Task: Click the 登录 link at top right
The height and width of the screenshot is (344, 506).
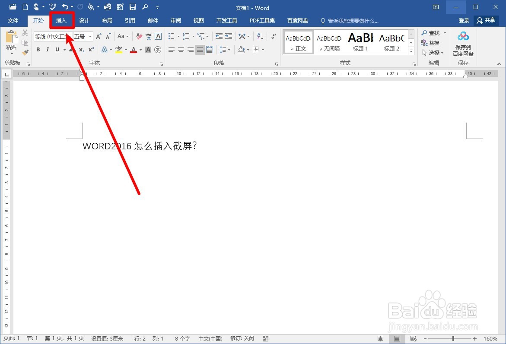Action: [464, 20]
